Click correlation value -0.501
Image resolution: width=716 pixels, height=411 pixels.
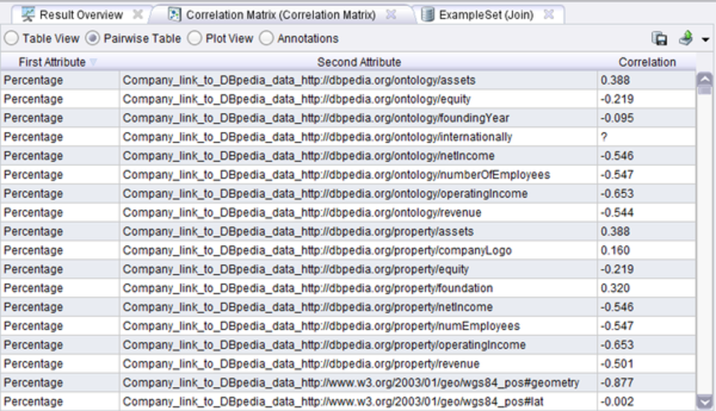click(617, 364)
